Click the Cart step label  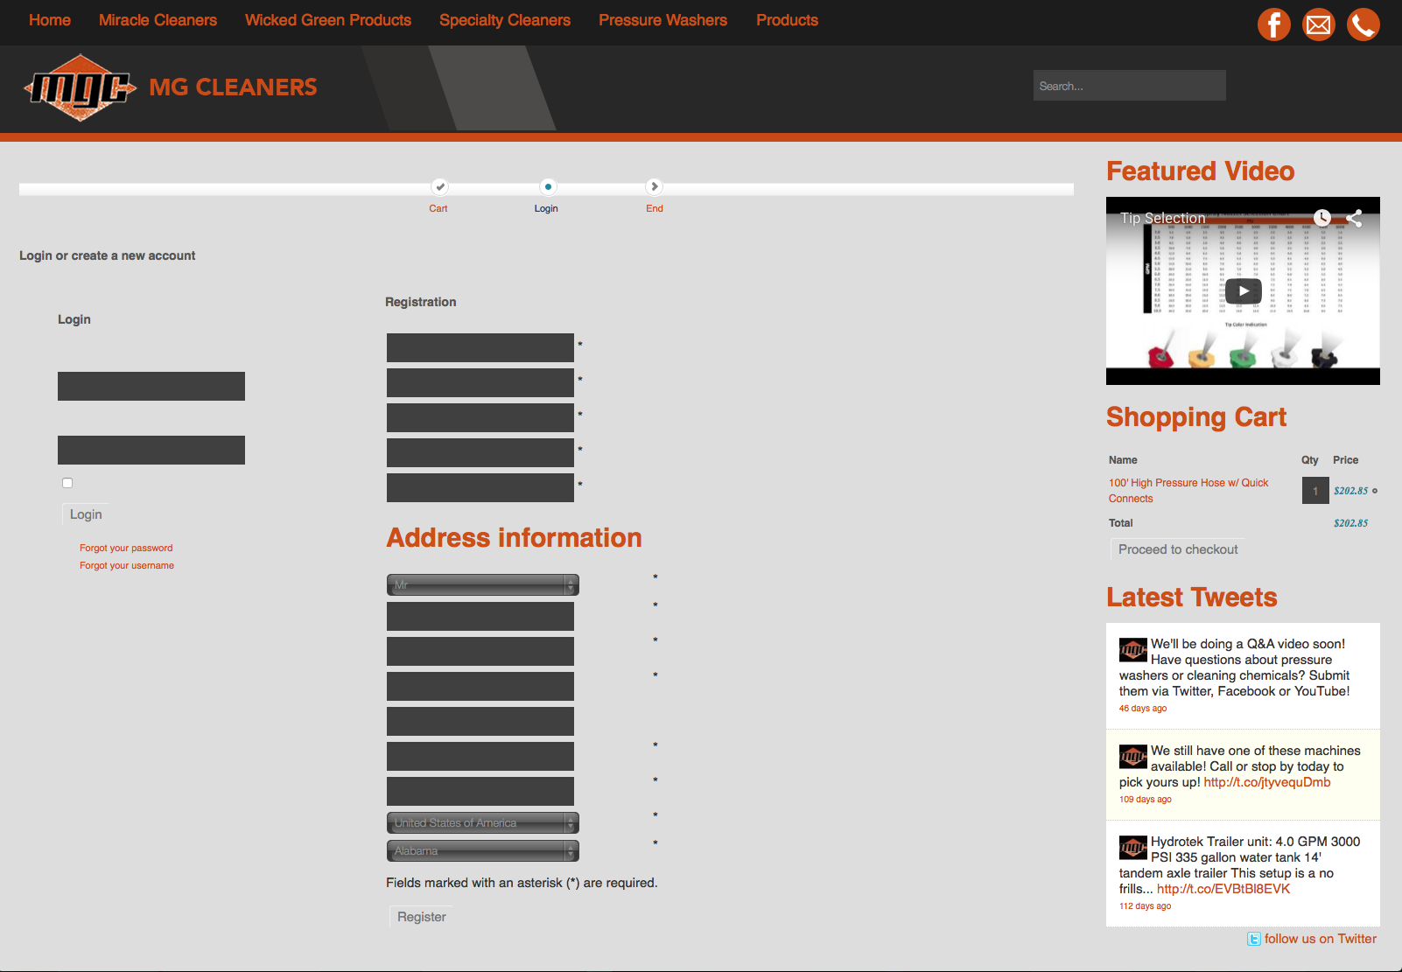[438, 208]
